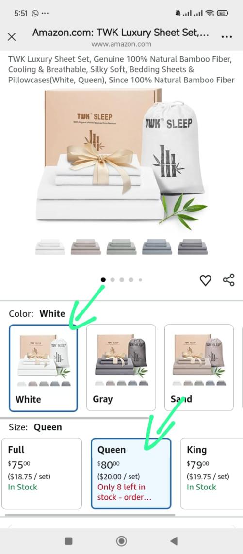The width and height of the screenshot is (243, 554).
Task: Choose the Full size at $75.00
Action: tap(42, 473)
